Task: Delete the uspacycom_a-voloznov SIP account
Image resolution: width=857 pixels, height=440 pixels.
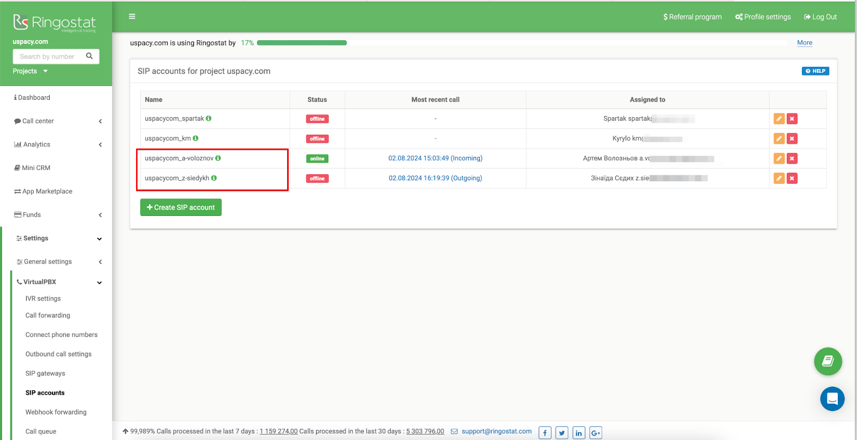Action: 792,158
